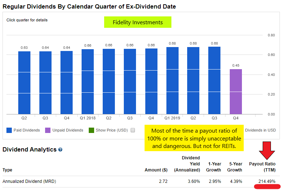Click the Q2 bar valued 0.63
The height and width of the screenshot is (190, 282).
click(24, 83)
